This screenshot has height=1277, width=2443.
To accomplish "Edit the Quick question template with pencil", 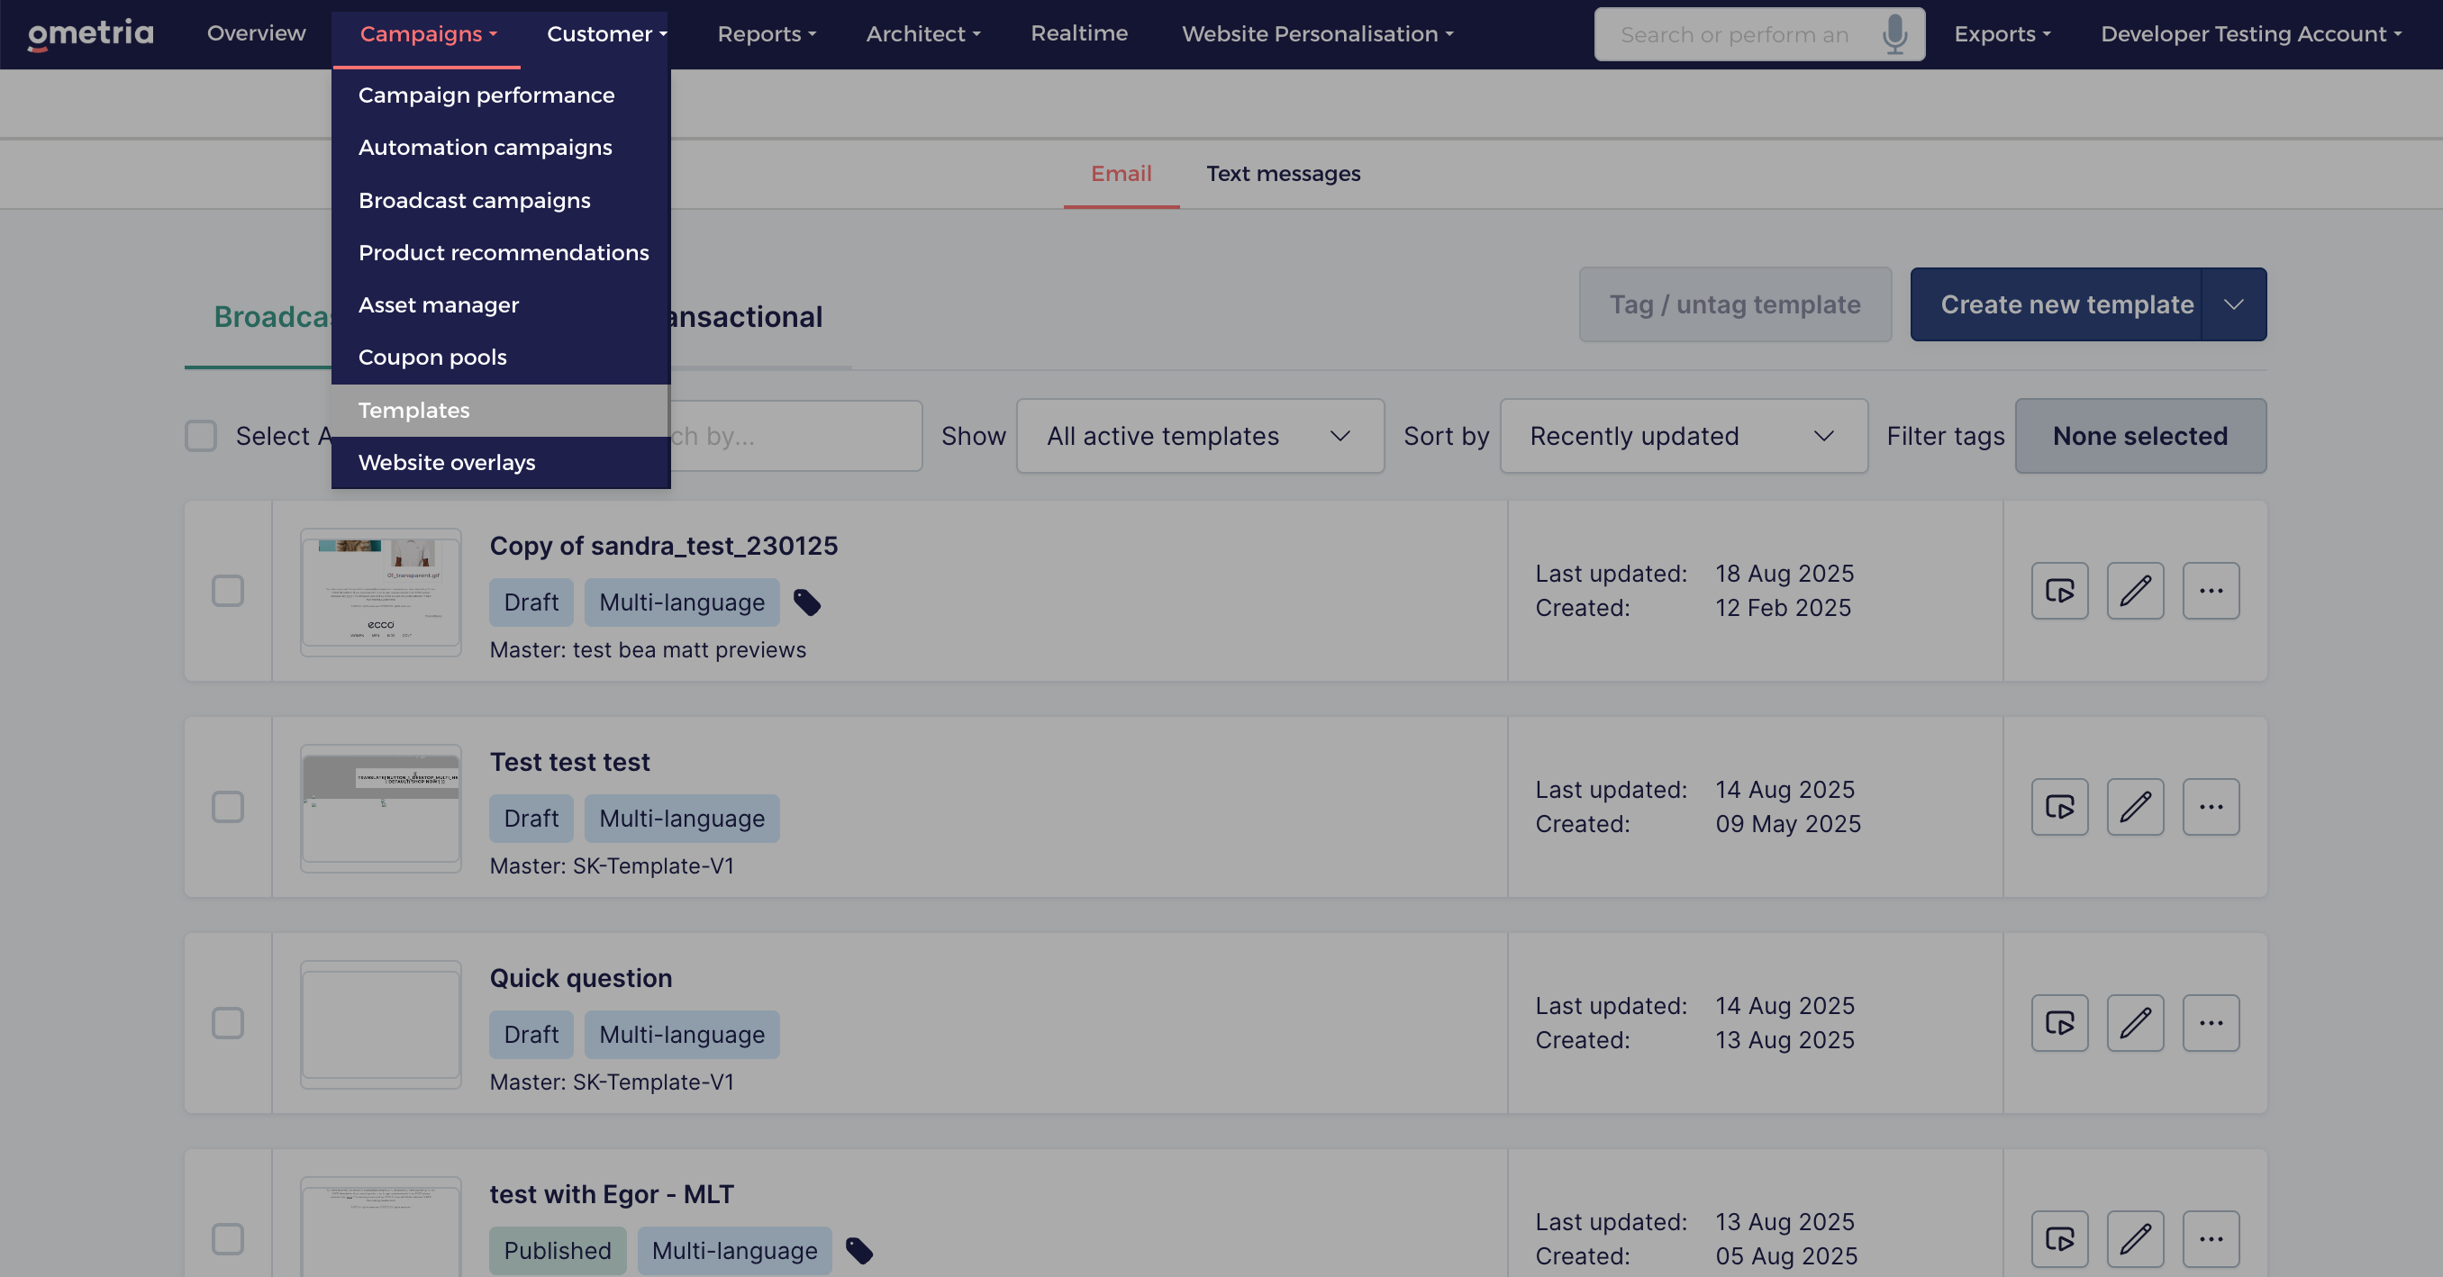I will click(2136, 1023).
